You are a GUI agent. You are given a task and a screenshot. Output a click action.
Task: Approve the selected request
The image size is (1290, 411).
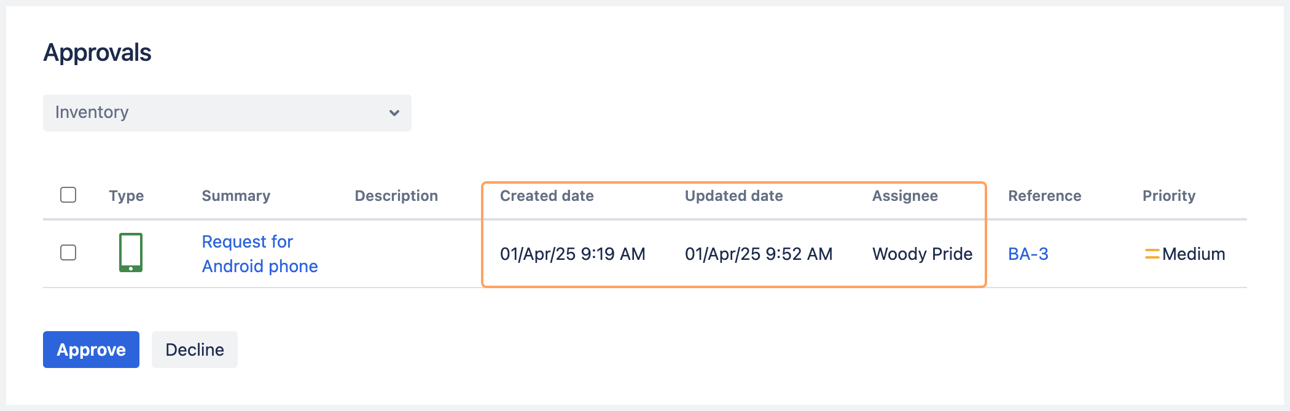point(91,350)
